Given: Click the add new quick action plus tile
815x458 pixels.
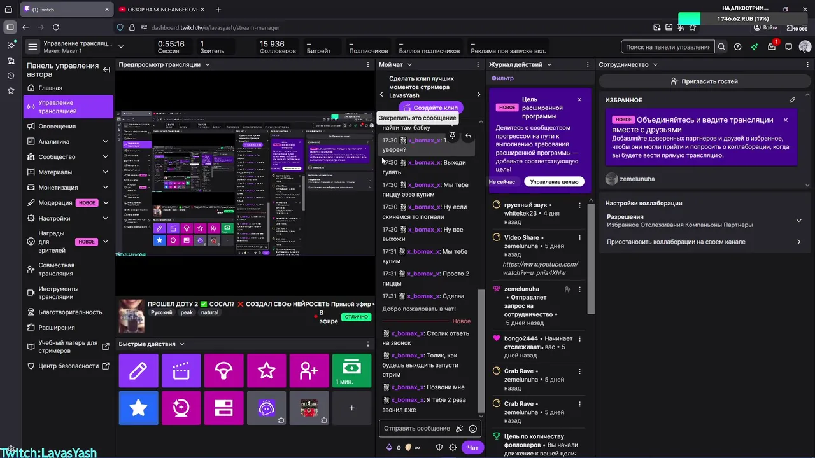Looking at the screenshot, I should click(x=351, y=408).
